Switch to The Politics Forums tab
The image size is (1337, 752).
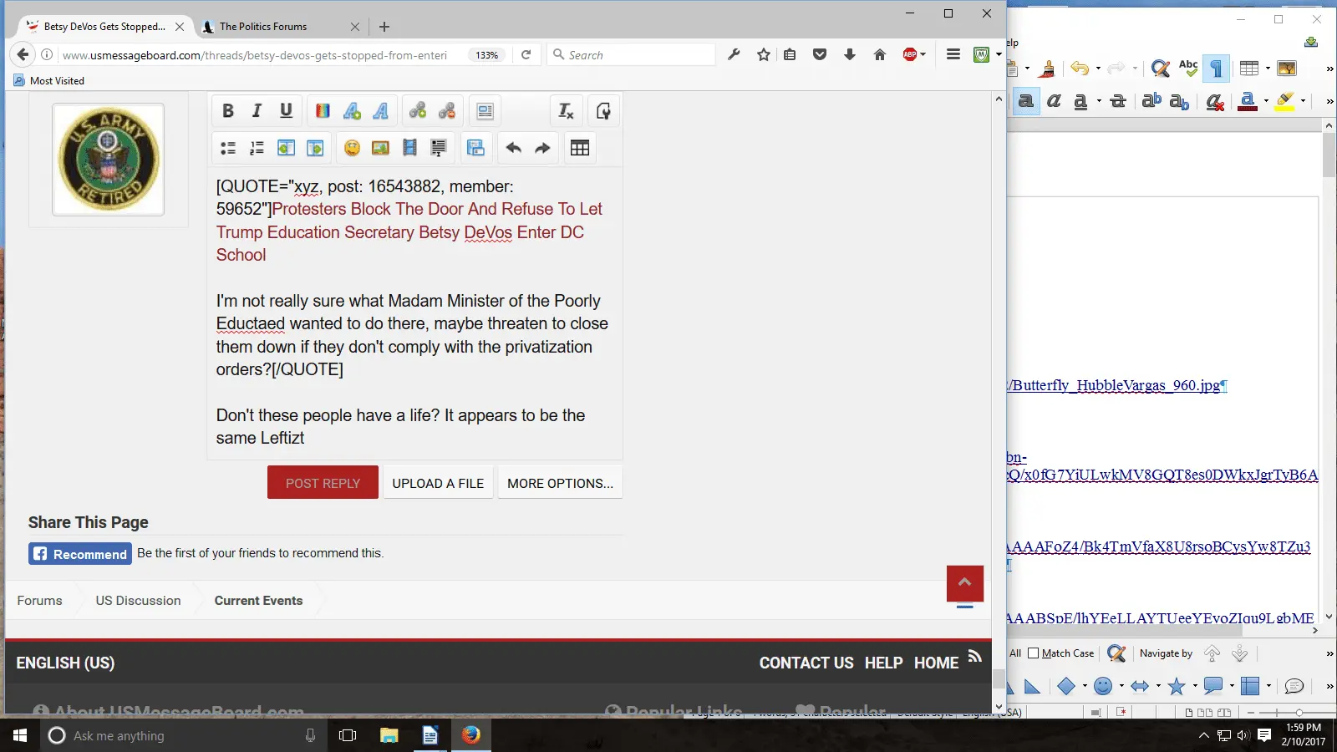263,27
